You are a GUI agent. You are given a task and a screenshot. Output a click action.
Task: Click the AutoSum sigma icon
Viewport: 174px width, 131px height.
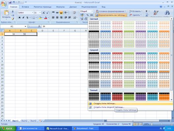[146, 11]
